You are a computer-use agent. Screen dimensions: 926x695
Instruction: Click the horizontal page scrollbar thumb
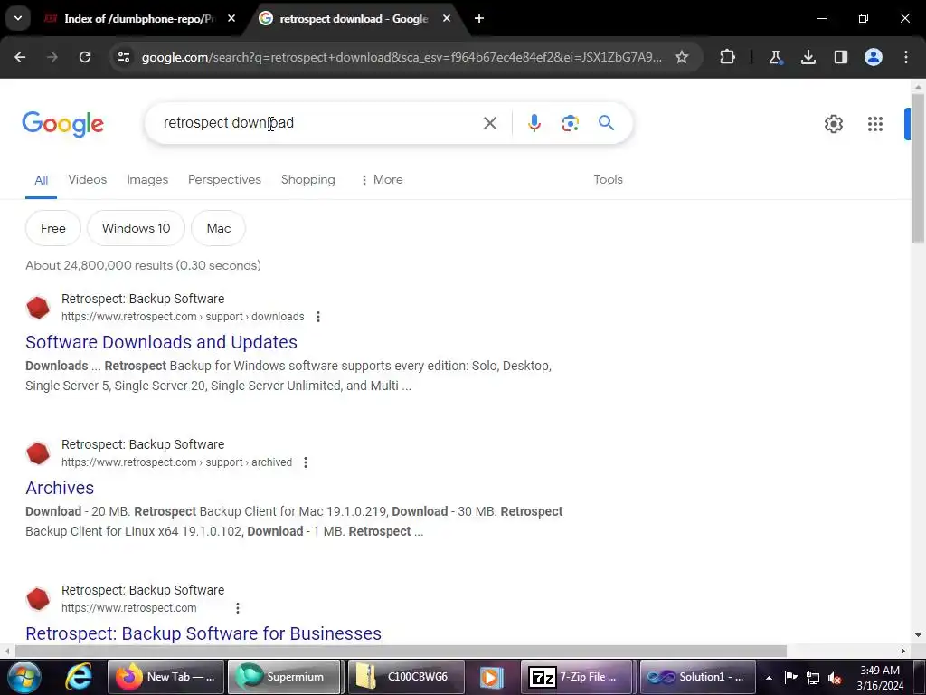click(x=401, y=652)
